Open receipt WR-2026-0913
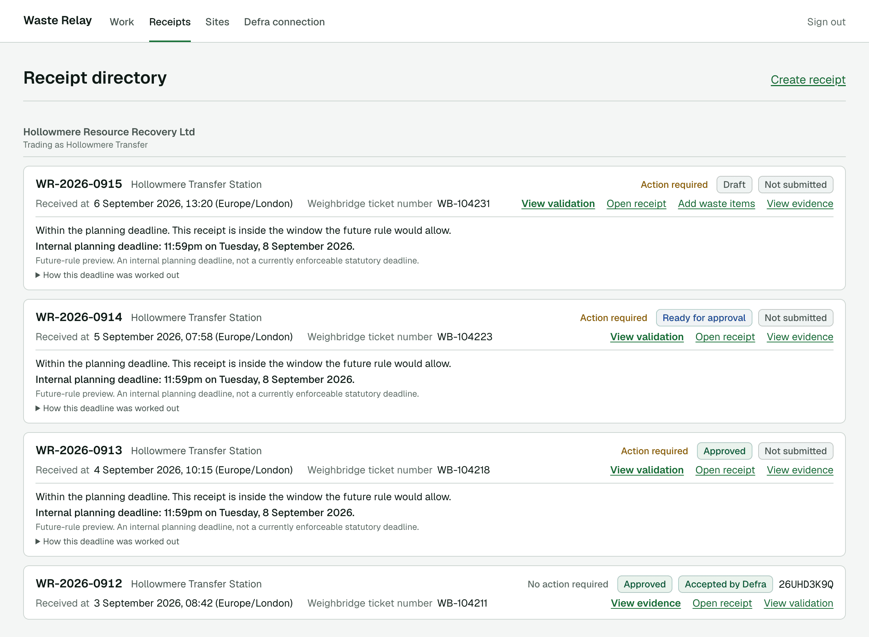 coord(725,470)
